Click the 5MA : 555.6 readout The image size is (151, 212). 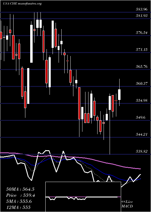pyautogui.click(x=19, y=201)
